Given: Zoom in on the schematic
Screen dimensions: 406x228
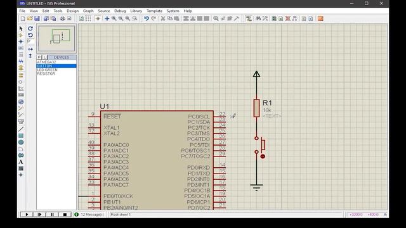Looking at the screenshot, I should [114, 18].
